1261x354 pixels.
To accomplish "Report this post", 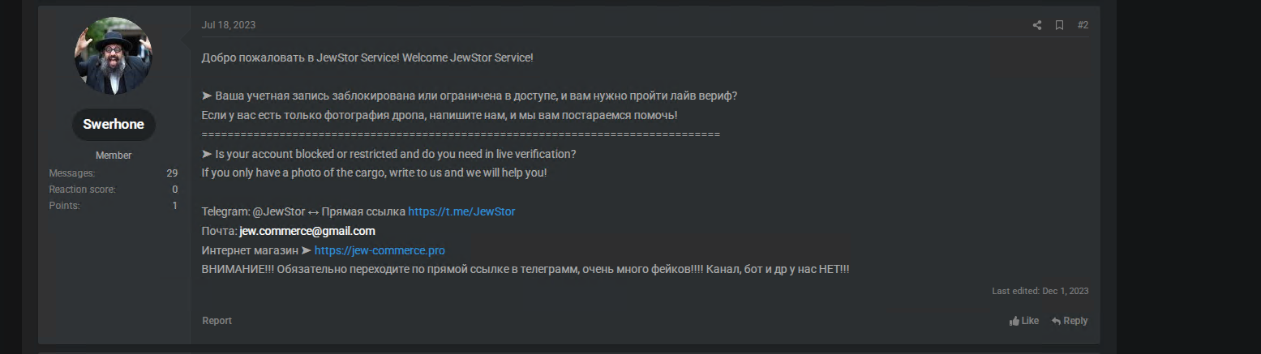I will click(217, 321).
